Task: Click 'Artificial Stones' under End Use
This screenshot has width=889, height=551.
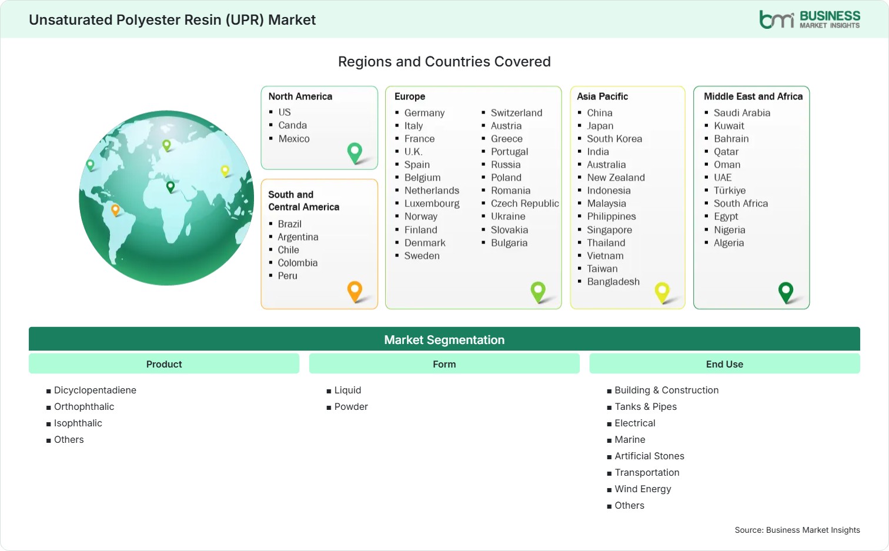Action: pos(649,456)
